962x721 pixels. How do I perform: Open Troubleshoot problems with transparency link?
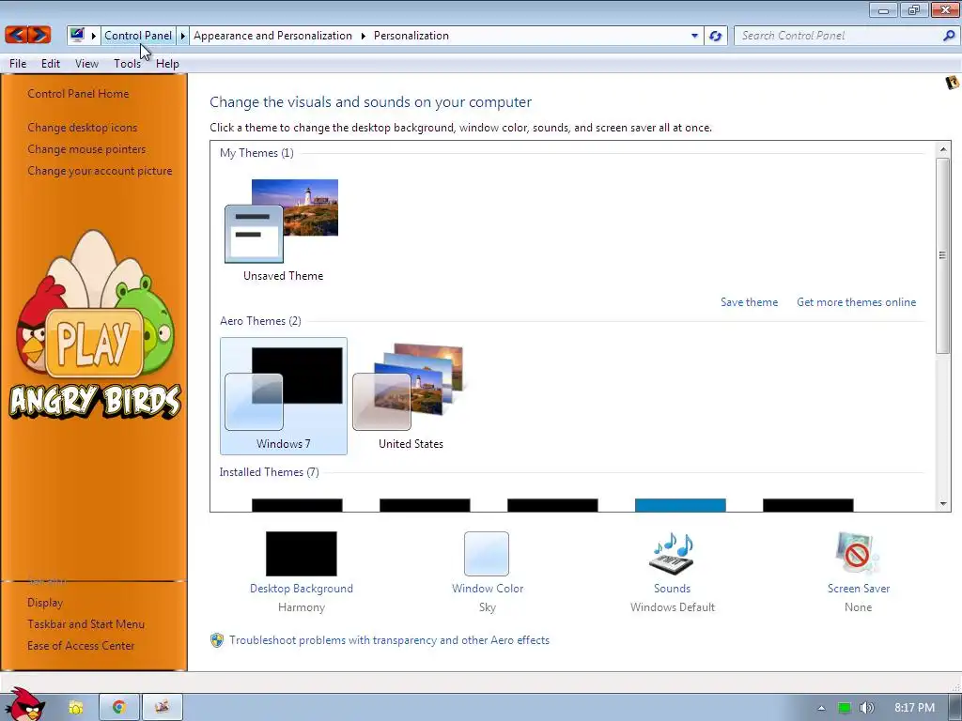tap(389, 640)
